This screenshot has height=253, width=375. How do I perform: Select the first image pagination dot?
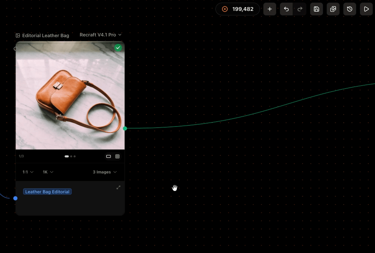click(67, 157)
